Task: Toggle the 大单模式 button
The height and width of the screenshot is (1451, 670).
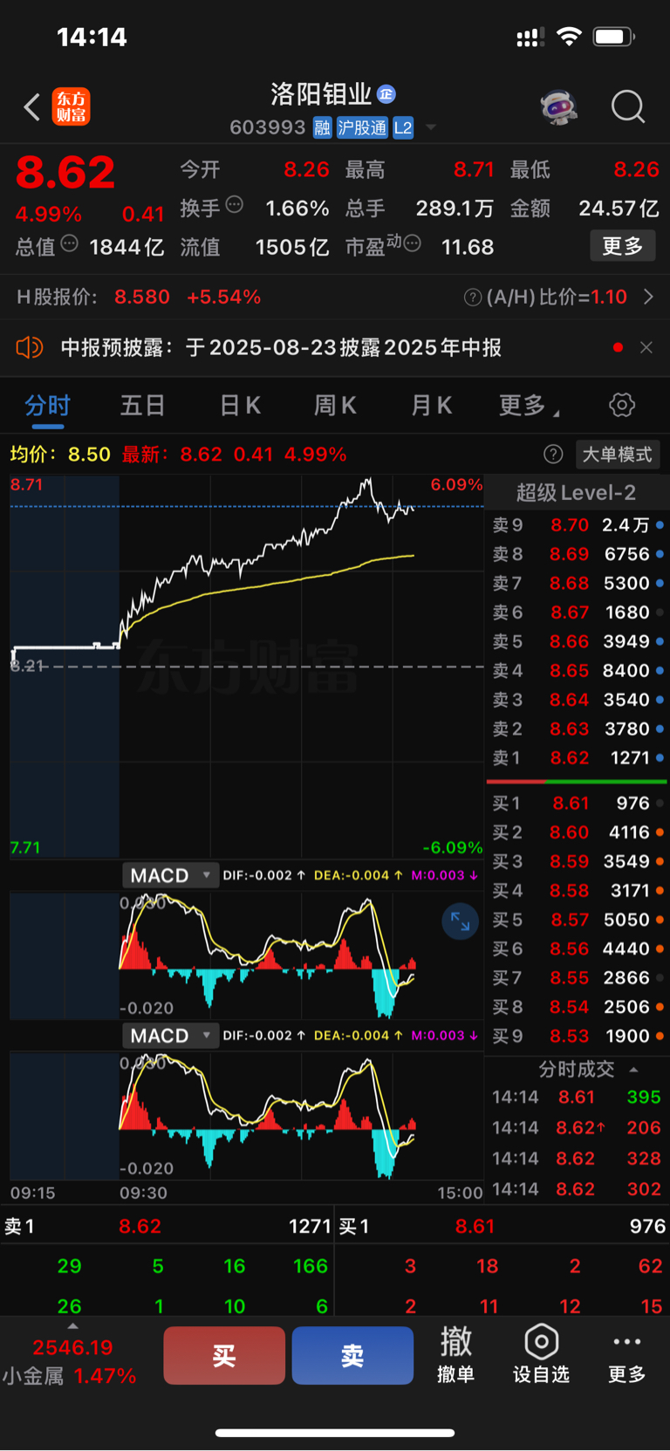Action: (x=617, y=454)
